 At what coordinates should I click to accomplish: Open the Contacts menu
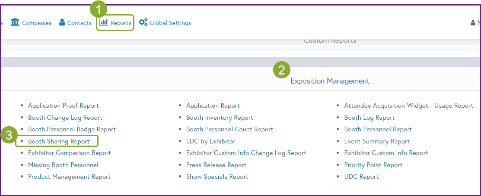point(79,23)
